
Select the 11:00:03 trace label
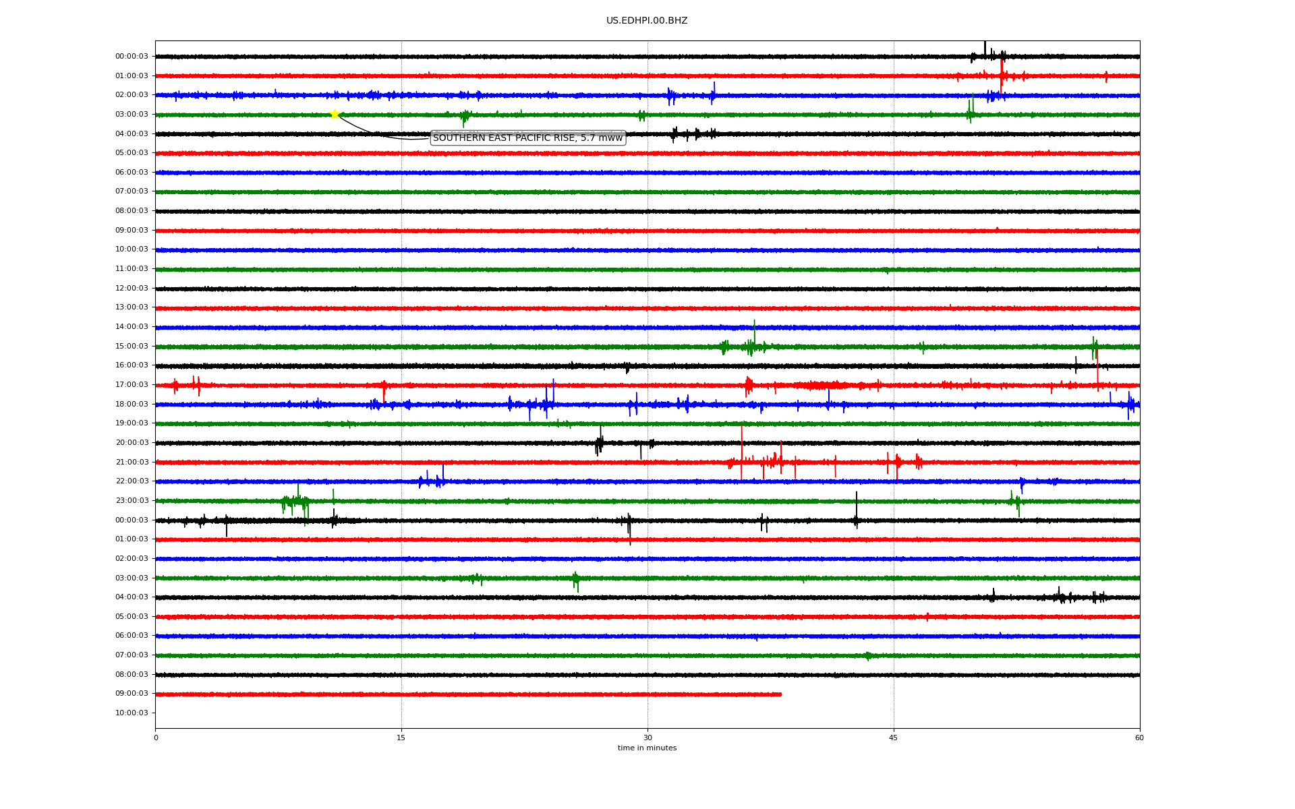(x=132, y=269)
